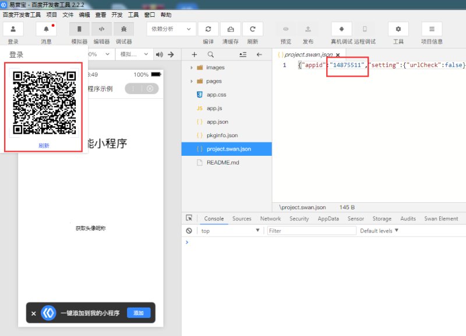Viewport: 466px width, 336px height.
Task: Click the inspect element cursor icon in devtools
Action: tap(189, 219)
